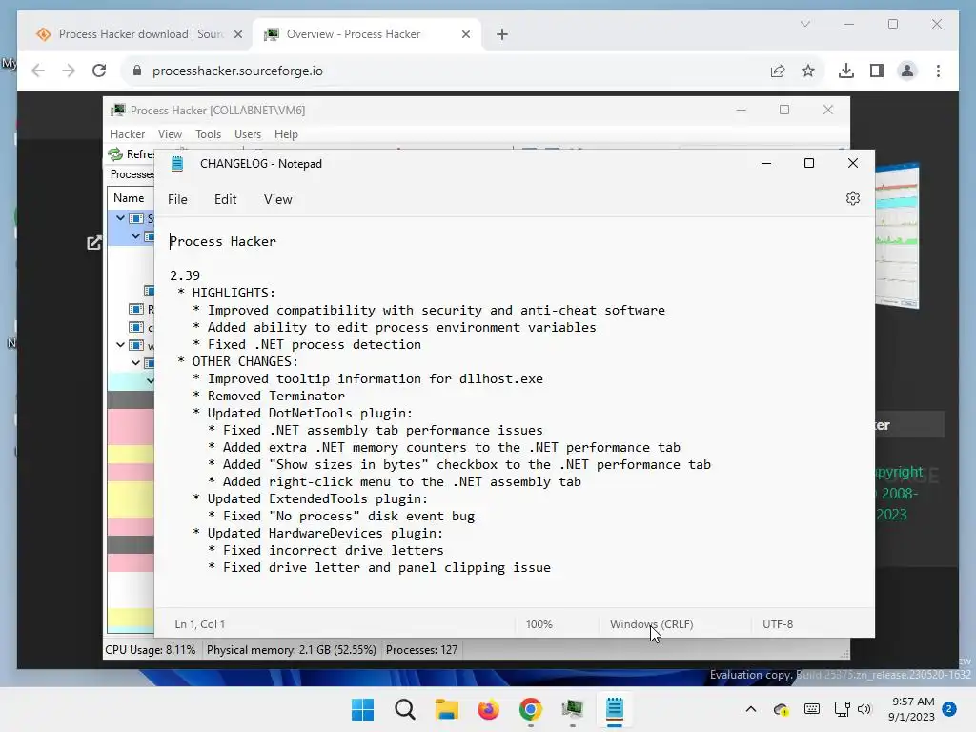The height and width of the screenshot is (732, 976).
Task: Click the external link icon left of screenshot
Action: 94,242
